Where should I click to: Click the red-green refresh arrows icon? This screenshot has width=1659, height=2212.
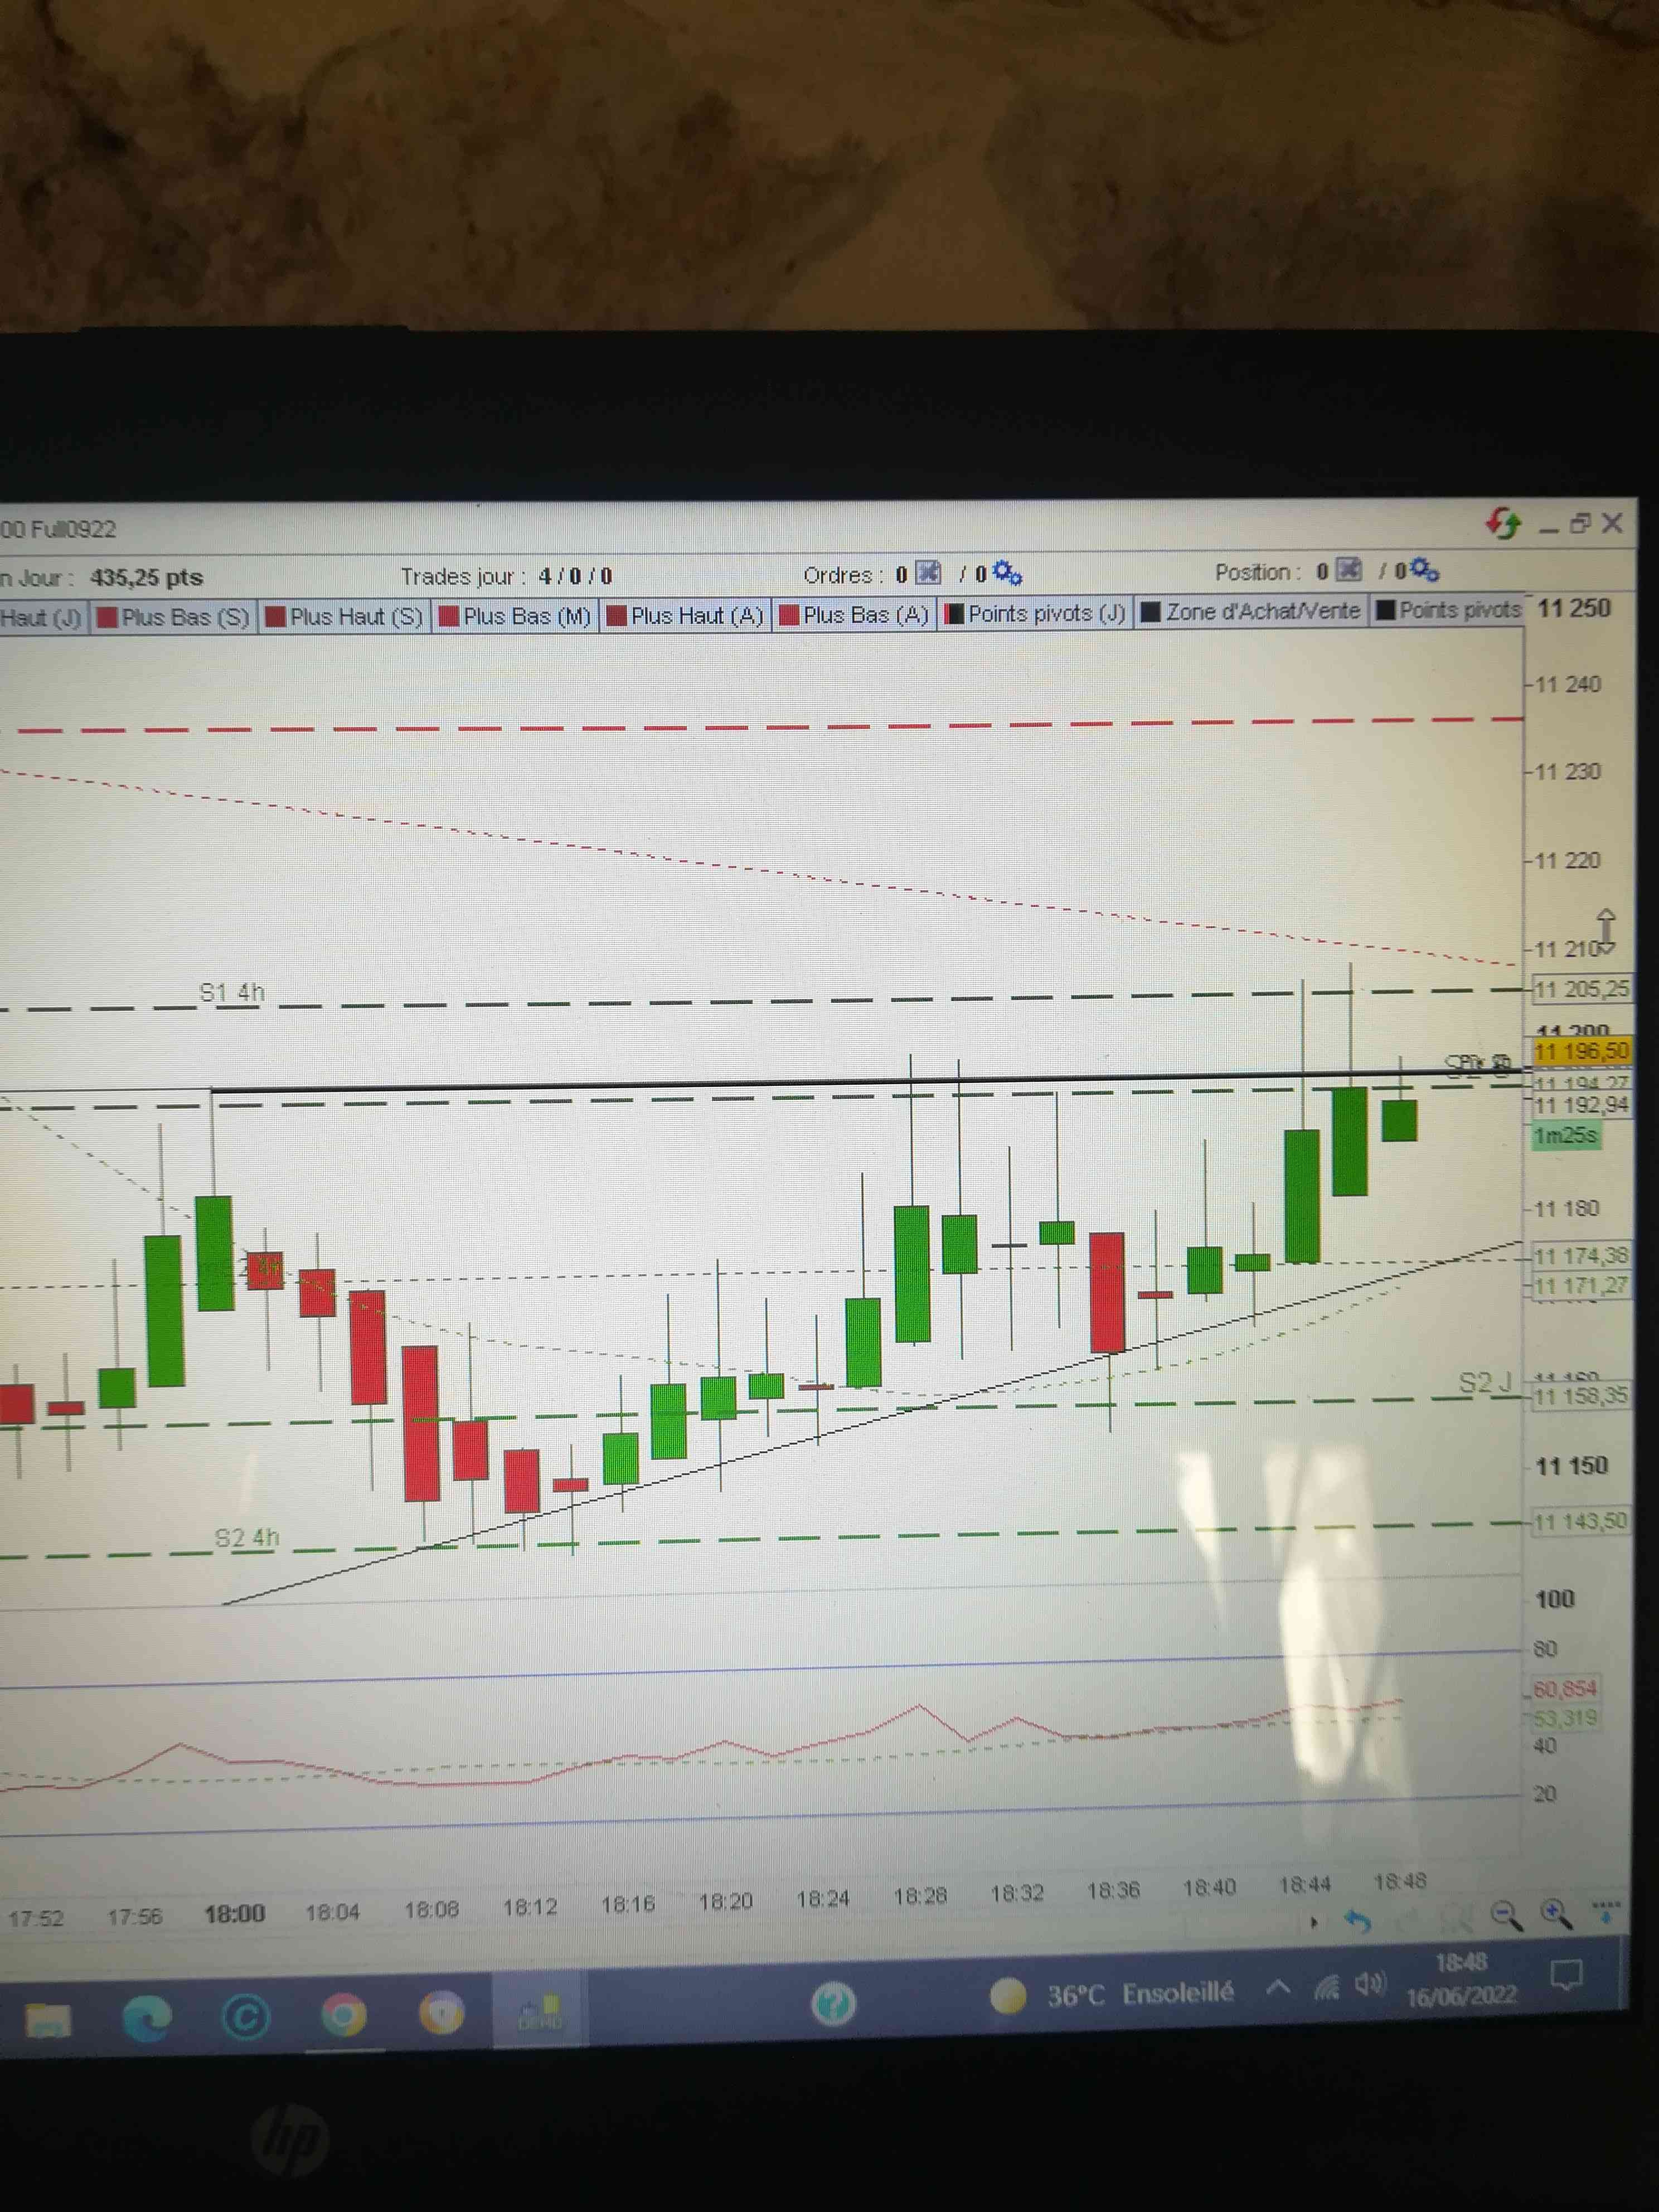(1502, 522)
